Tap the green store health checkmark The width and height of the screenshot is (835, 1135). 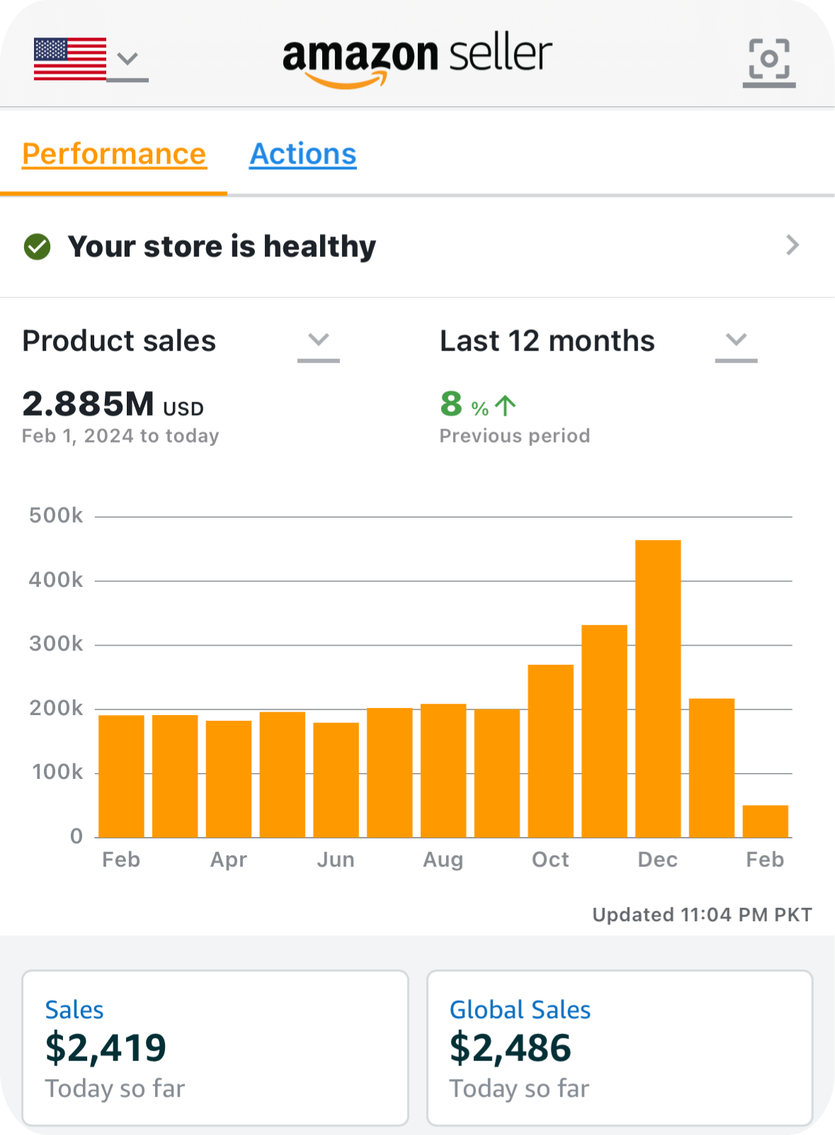(38, 246)
